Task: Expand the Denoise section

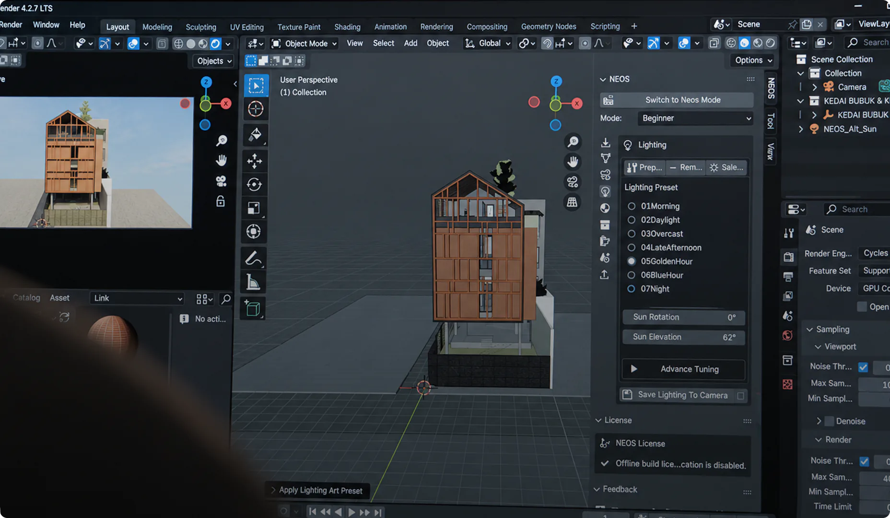Action: [819, 421]
